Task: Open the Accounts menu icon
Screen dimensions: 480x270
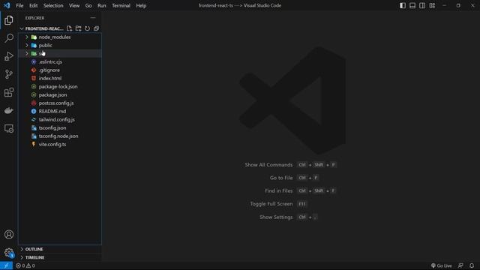Action: pos(8,235)
